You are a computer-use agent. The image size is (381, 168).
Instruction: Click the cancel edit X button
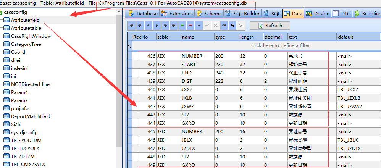(x=216, y=26)
